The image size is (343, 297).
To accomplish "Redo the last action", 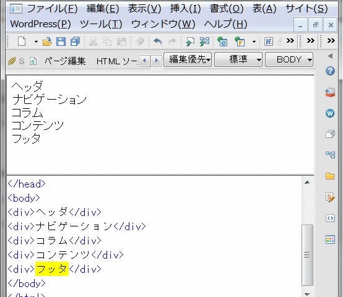I will tap(172, 41).
